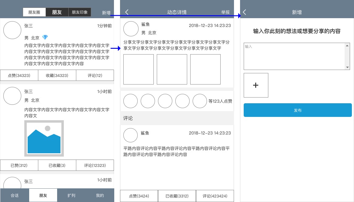
Task: Switch to the 朋友印象 tab
Action: [x=80, y=12]
